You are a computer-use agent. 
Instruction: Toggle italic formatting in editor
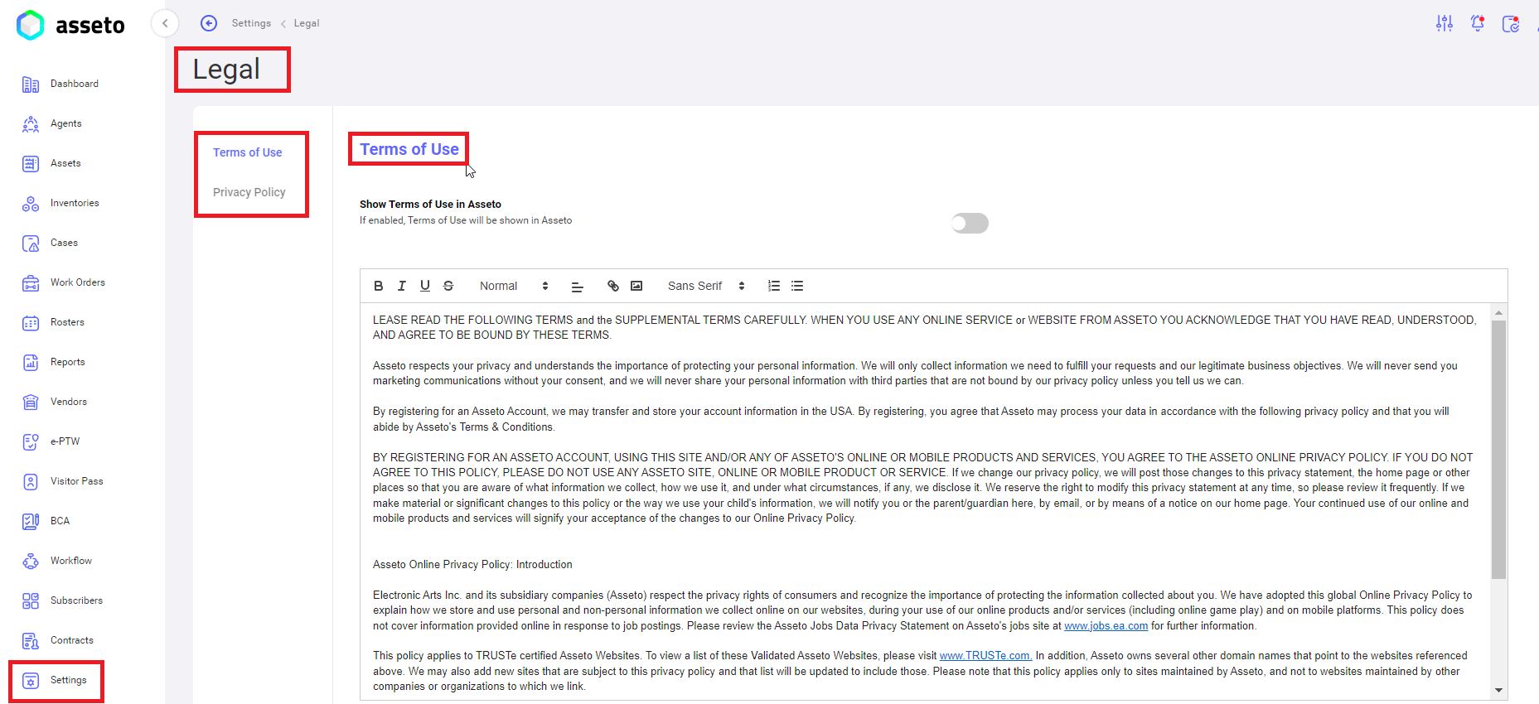[402, 286]
